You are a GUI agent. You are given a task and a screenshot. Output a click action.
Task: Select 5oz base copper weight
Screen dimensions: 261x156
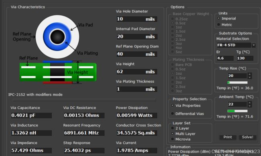pos(172,52)
